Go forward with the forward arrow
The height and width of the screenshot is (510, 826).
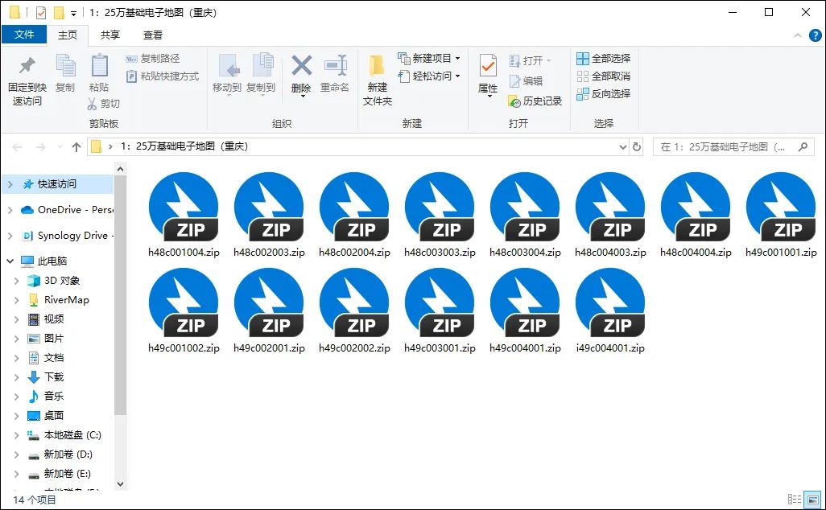(41, 147)
